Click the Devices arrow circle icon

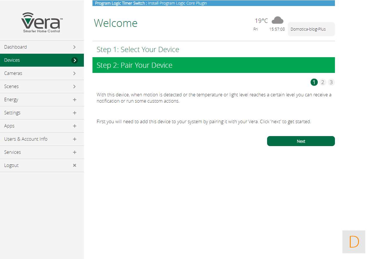point(74,60)
